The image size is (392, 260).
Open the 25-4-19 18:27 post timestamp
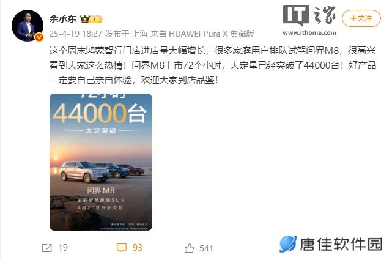coord(75,34)
